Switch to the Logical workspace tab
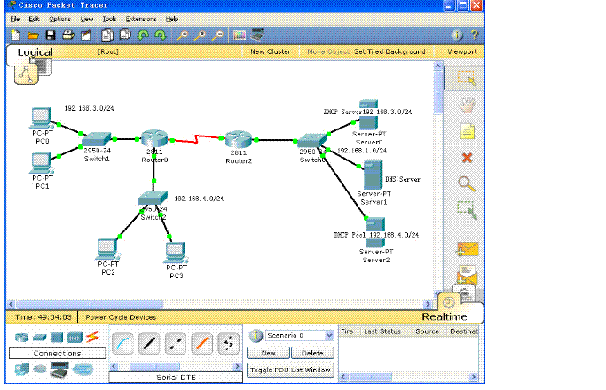Image resolution: width=606 pixels, height=390 pixels. (35, 52)
